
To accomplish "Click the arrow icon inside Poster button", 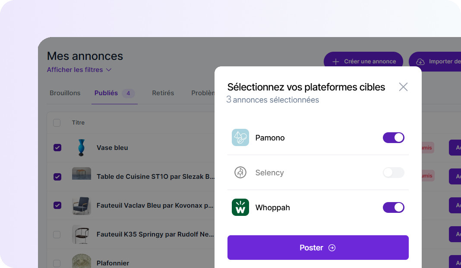I will click(332, 248).
